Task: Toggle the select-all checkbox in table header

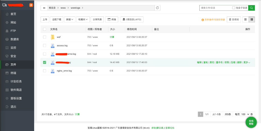Action: 44,29
